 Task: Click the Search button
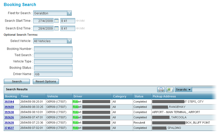point(17,81)
